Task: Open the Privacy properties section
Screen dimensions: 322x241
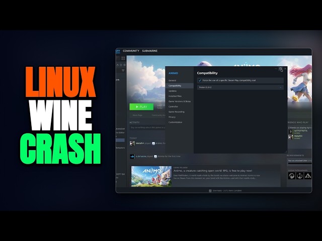Action: click(172, 117)
